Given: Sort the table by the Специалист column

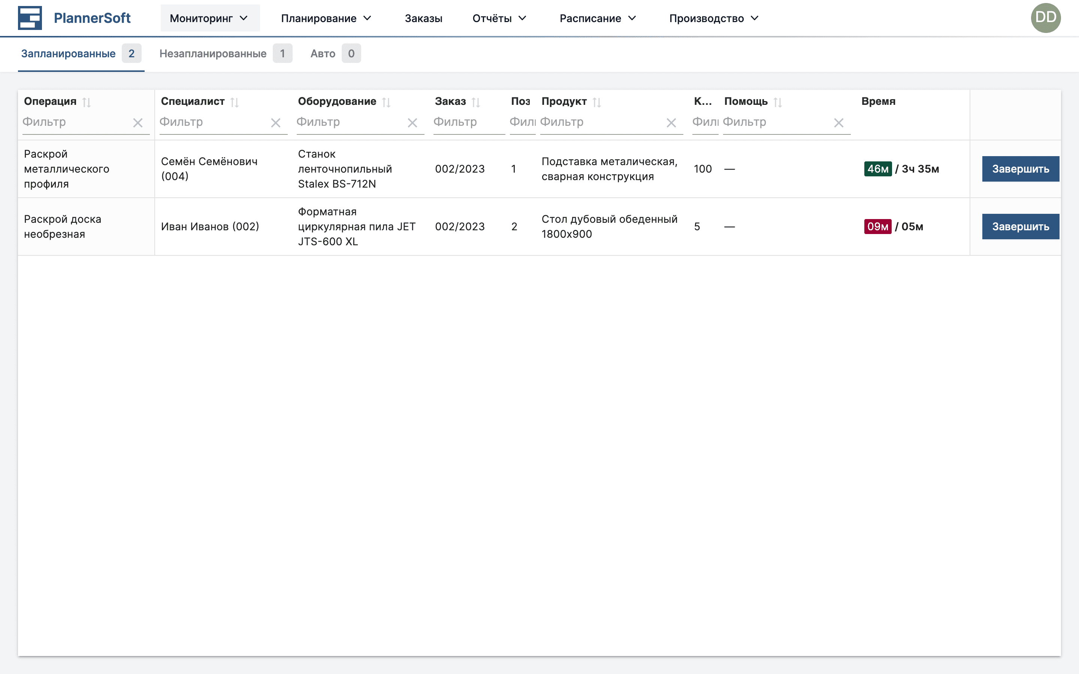Looking at the screenshot, I should 235,103.
